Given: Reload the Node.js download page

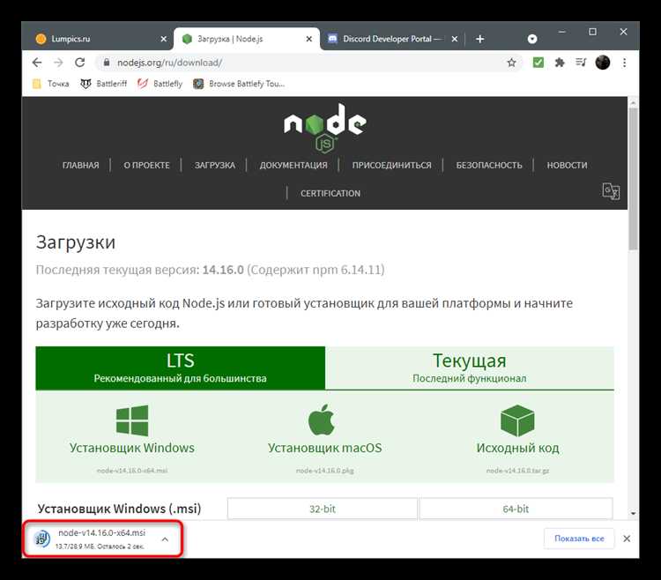Looking at the screenshot, I should coord(80,63).
